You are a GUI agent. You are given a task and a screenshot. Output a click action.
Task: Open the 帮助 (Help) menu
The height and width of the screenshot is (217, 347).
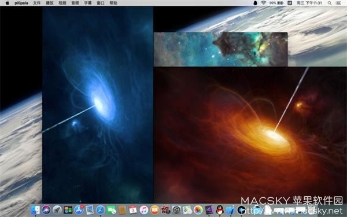[x=113, y=3]
